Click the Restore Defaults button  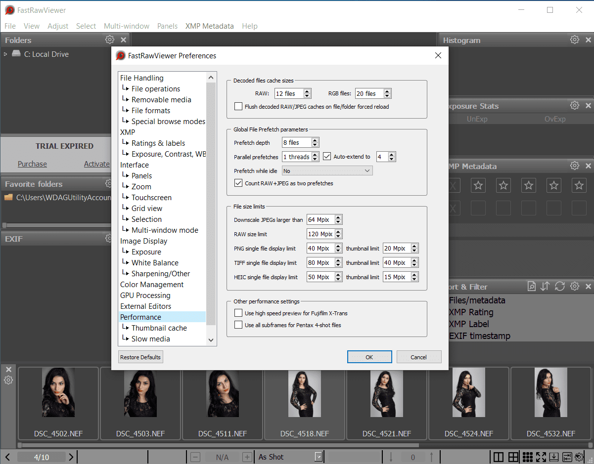[140, 357]
